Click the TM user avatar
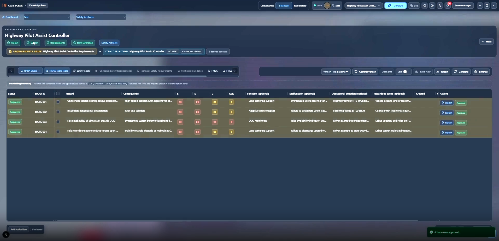 (x=327, y=5)
